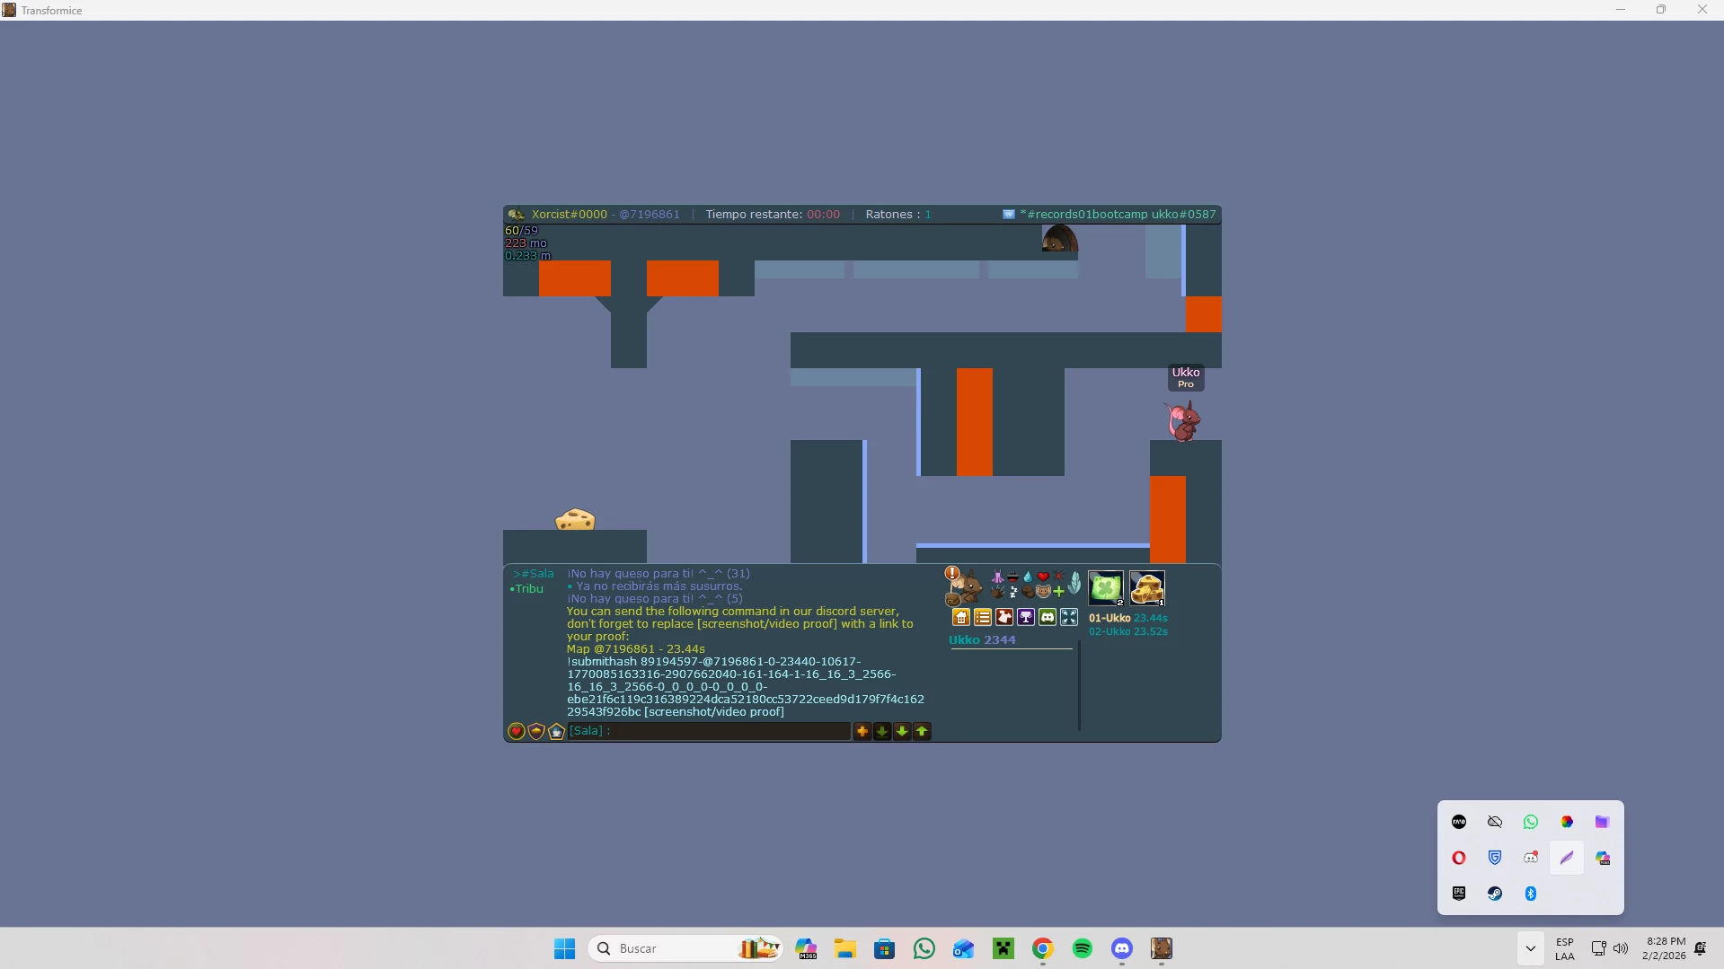Screen dimensions: 1724x969
Task: Click the blue water drop emote icon
Action: point(1028,577)
